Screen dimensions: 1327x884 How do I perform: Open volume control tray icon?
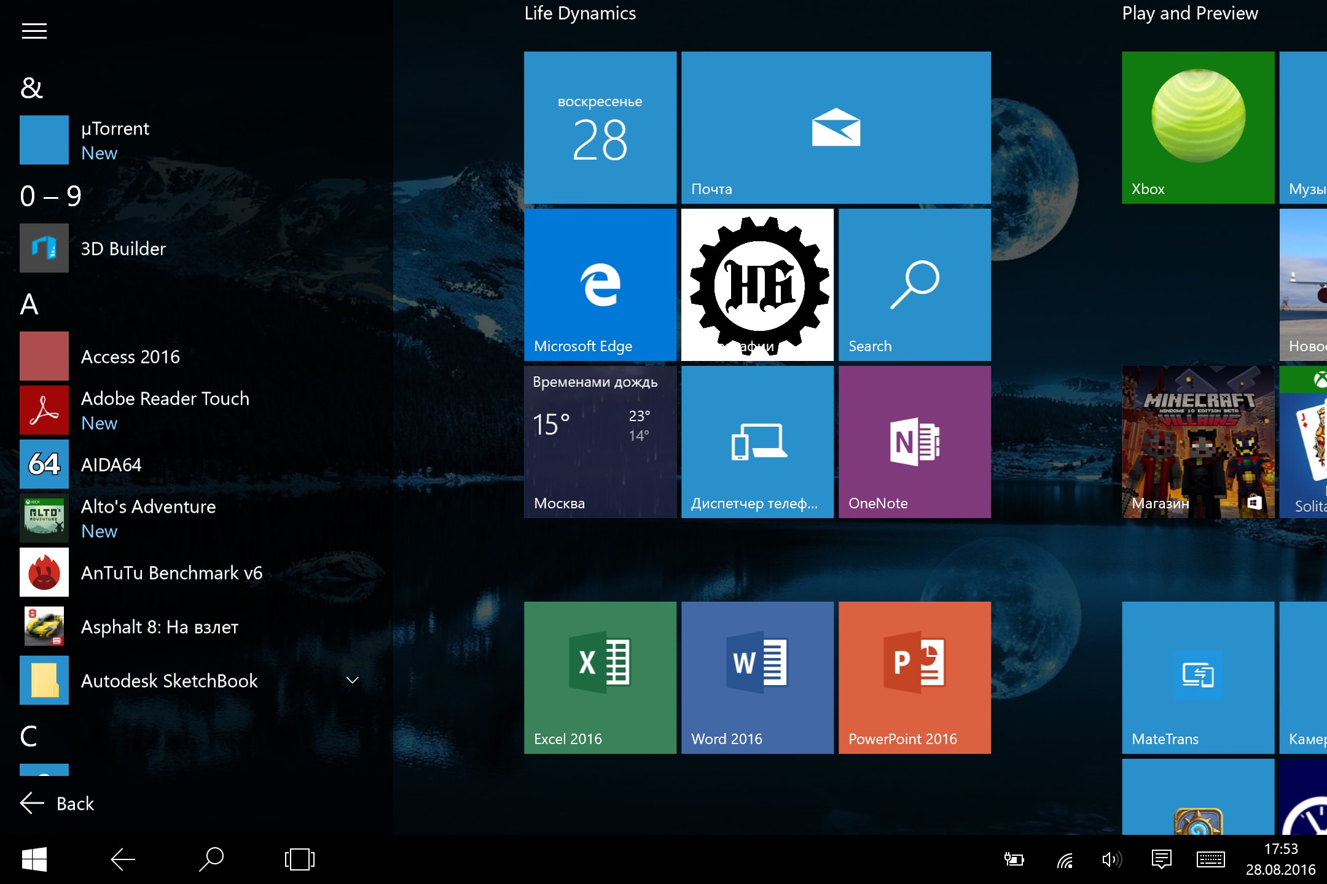(1112, 859)
